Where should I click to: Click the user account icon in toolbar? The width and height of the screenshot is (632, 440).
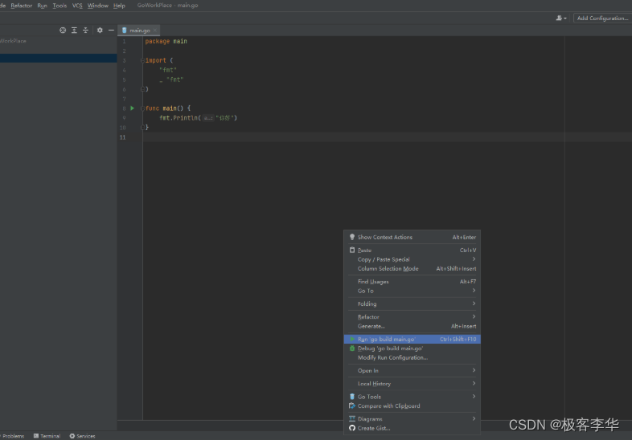(x=560, y=18)
